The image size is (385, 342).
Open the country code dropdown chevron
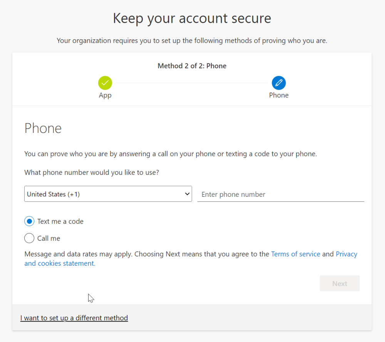point(187,194)
